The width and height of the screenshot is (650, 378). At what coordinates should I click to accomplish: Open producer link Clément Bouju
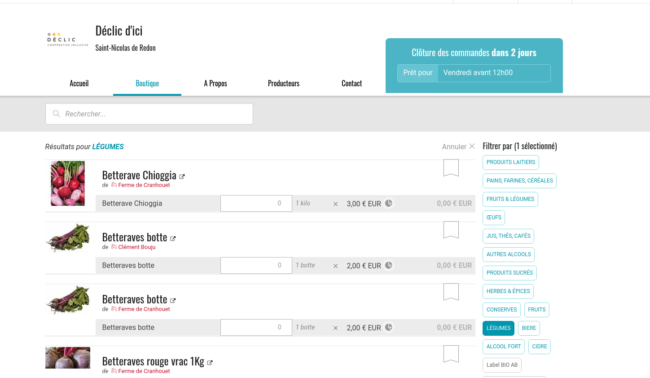[x=137, y=247]
